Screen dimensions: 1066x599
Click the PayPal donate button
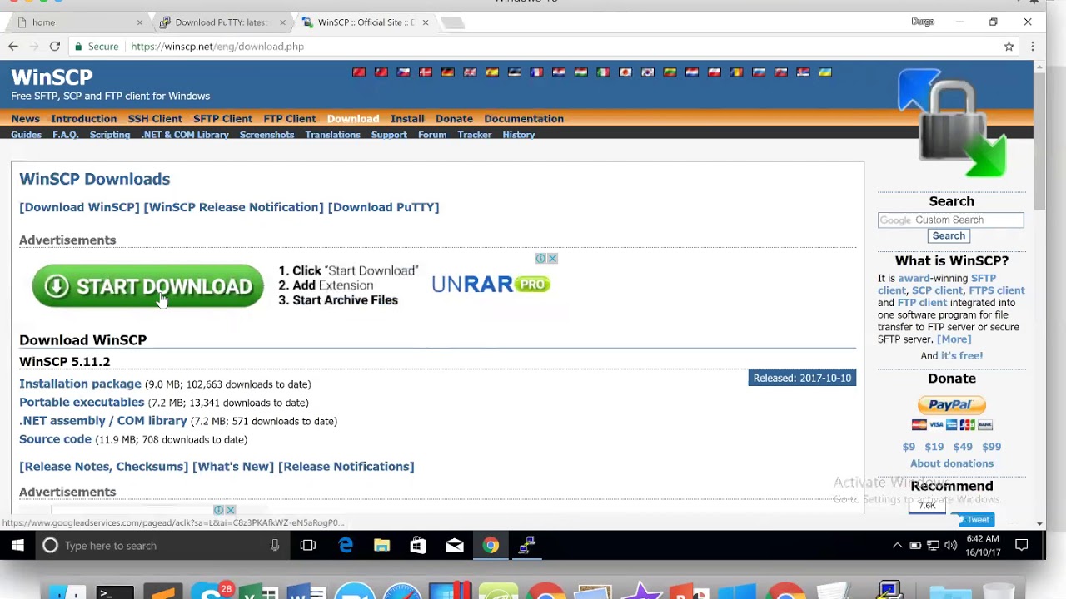[951, 405]
